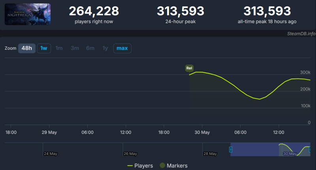The height and width of the screenshot is (170, 316).
Task: Toggle the Players series in the legend
Action: coord(144,166)
